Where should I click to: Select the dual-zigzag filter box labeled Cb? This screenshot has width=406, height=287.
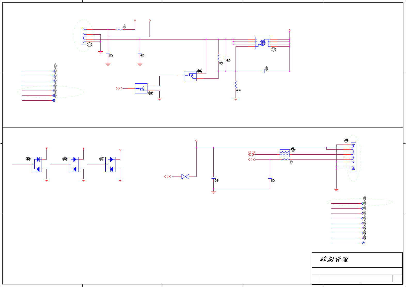(x=285, y=153)
